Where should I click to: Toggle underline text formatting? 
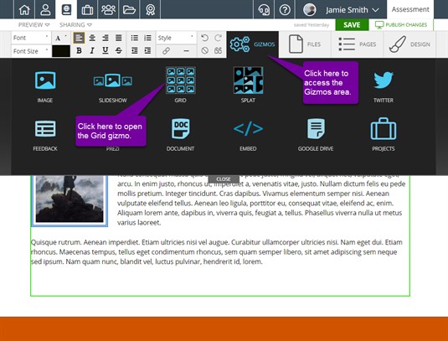[x=106, y=51]
